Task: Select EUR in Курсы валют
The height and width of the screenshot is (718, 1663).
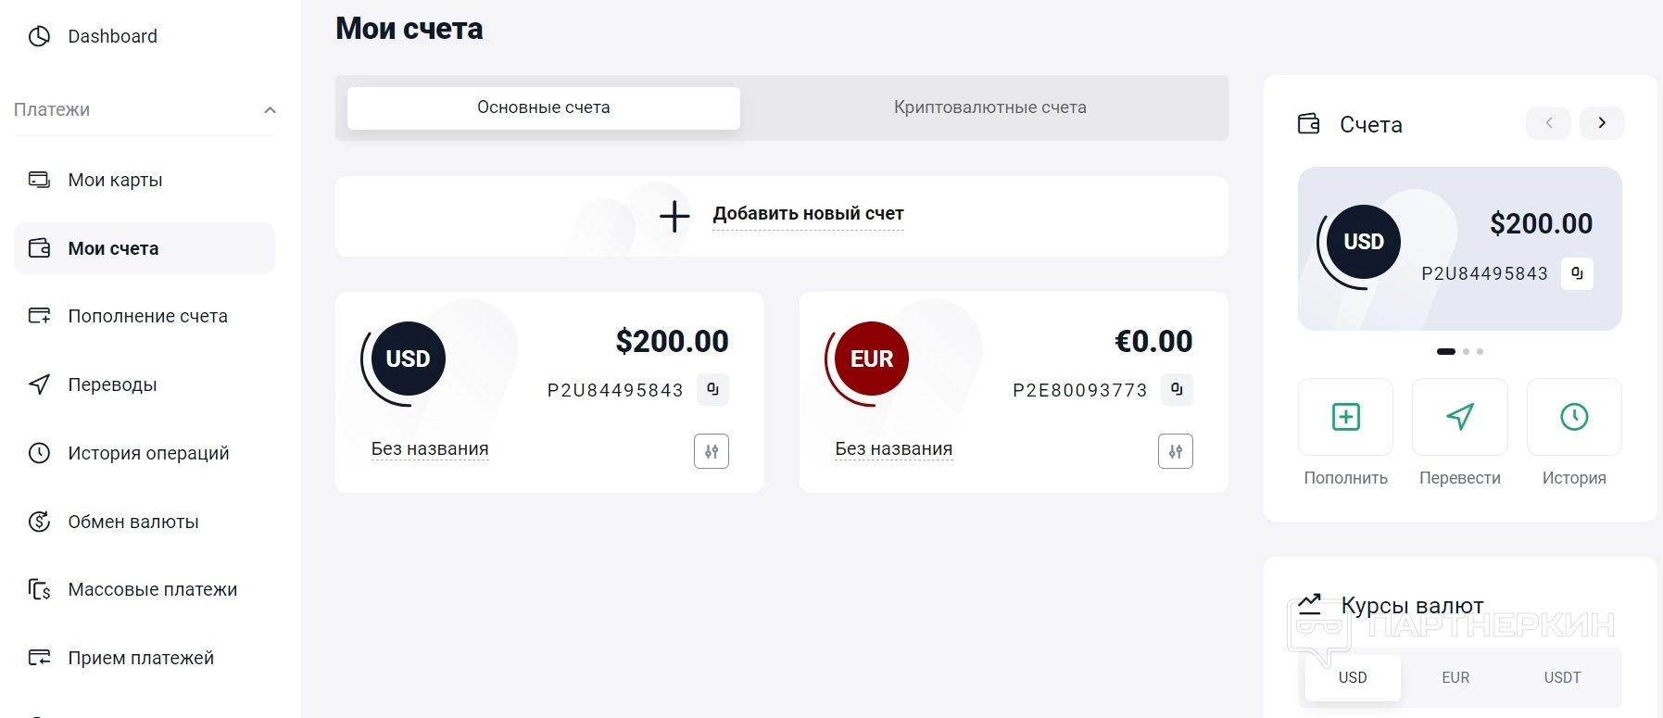Action: click(1455, 677)
